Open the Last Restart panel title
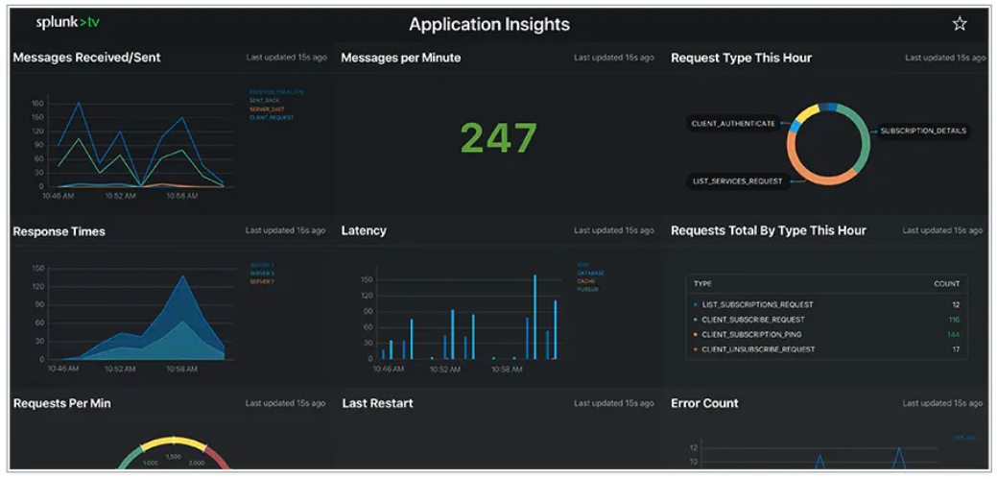This screenshot has height=479, width=997. tap(378, 403)
